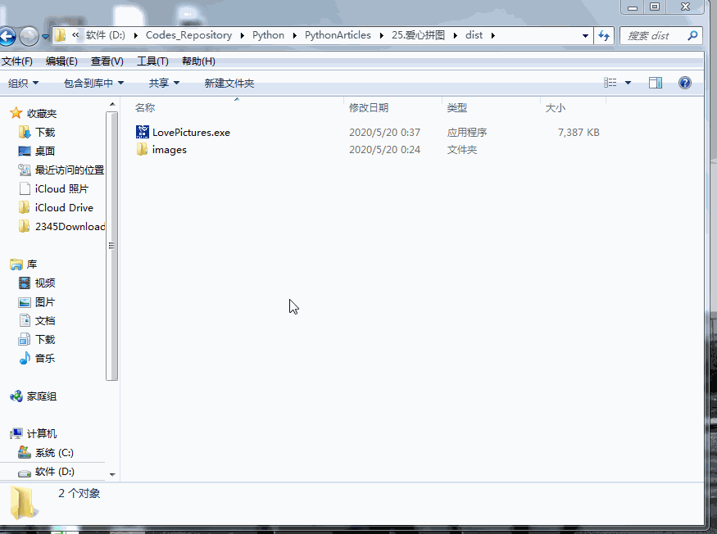Open the 共享 dropdown
The height and width of the screenshot is (534, 717).
click(x=164, y=83)
